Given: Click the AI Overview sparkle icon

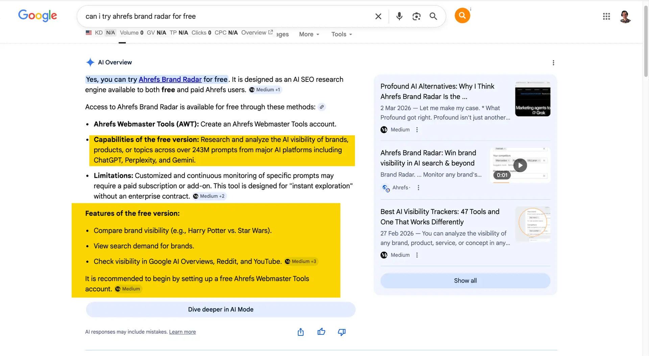Looking at the screenshot, I should [90, 62].
